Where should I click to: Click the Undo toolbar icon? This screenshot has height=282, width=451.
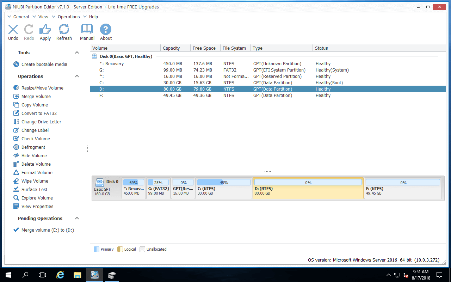[13, 30]
